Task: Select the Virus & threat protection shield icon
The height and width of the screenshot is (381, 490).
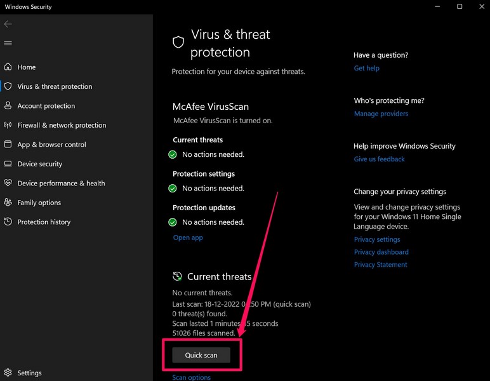Action: [x=8, y=86]
